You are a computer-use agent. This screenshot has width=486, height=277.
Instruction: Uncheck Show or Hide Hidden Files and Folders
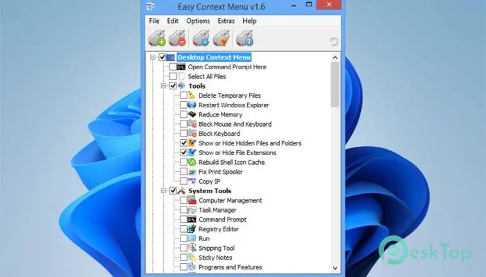[x=183, y=143]
